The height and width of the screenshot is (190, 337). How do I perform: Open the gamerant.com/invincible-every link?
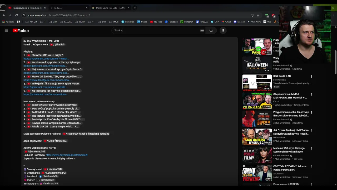coord(45,66)
